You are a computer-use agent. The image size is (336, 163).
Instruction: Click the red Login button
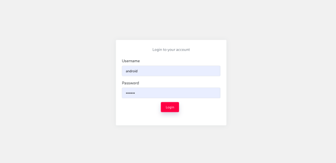(x=170, y=107)
